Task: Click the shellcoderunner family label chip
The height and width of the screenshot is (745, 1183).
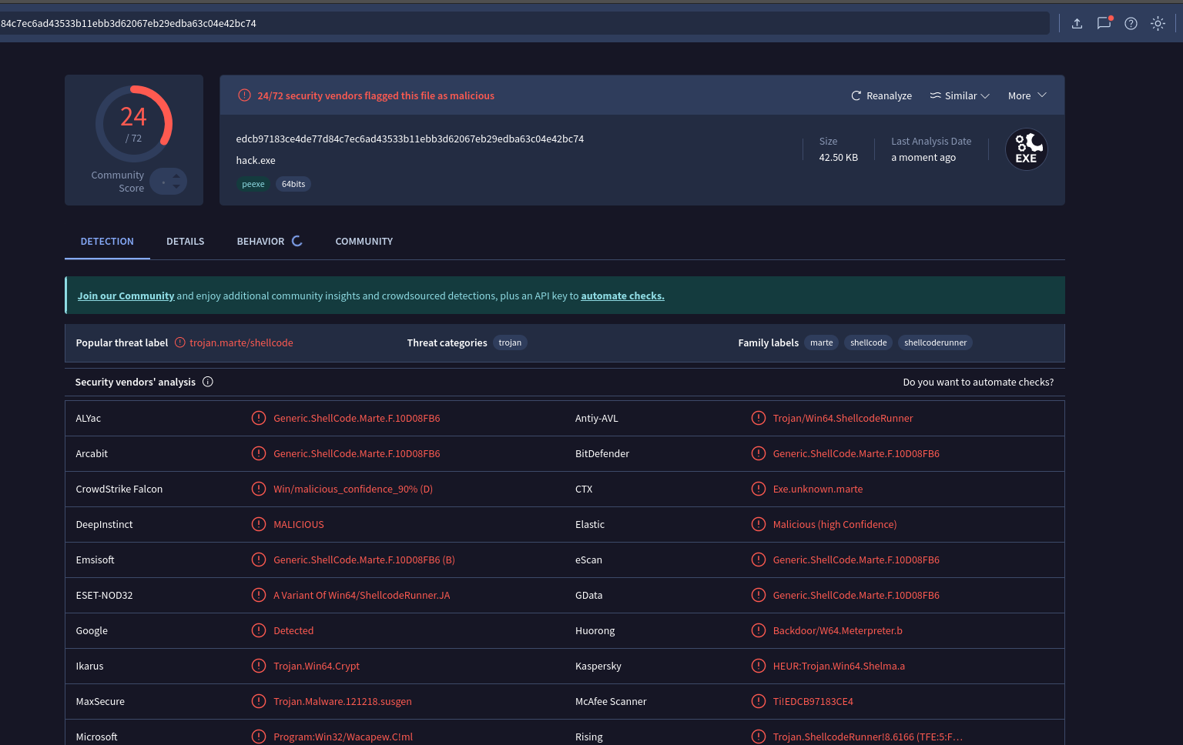Action: 935,342
